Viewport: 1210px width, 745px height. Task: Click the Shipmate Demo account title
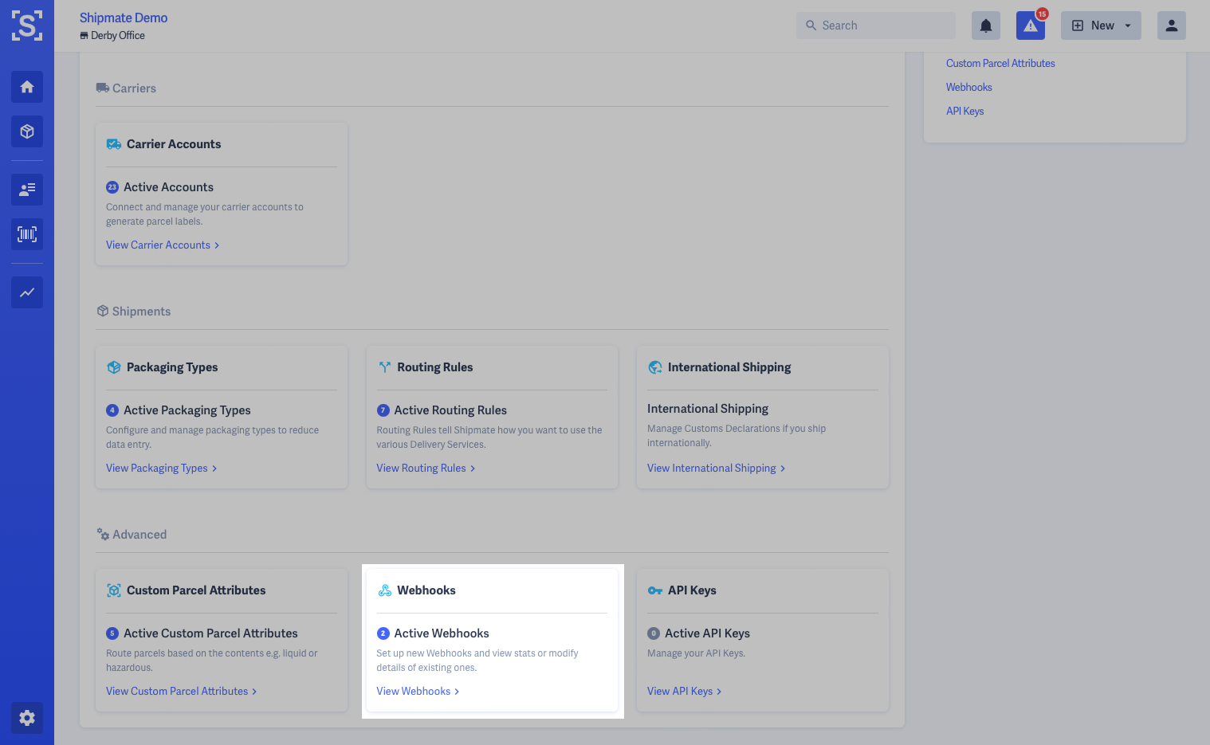click(x=124, y=18)
